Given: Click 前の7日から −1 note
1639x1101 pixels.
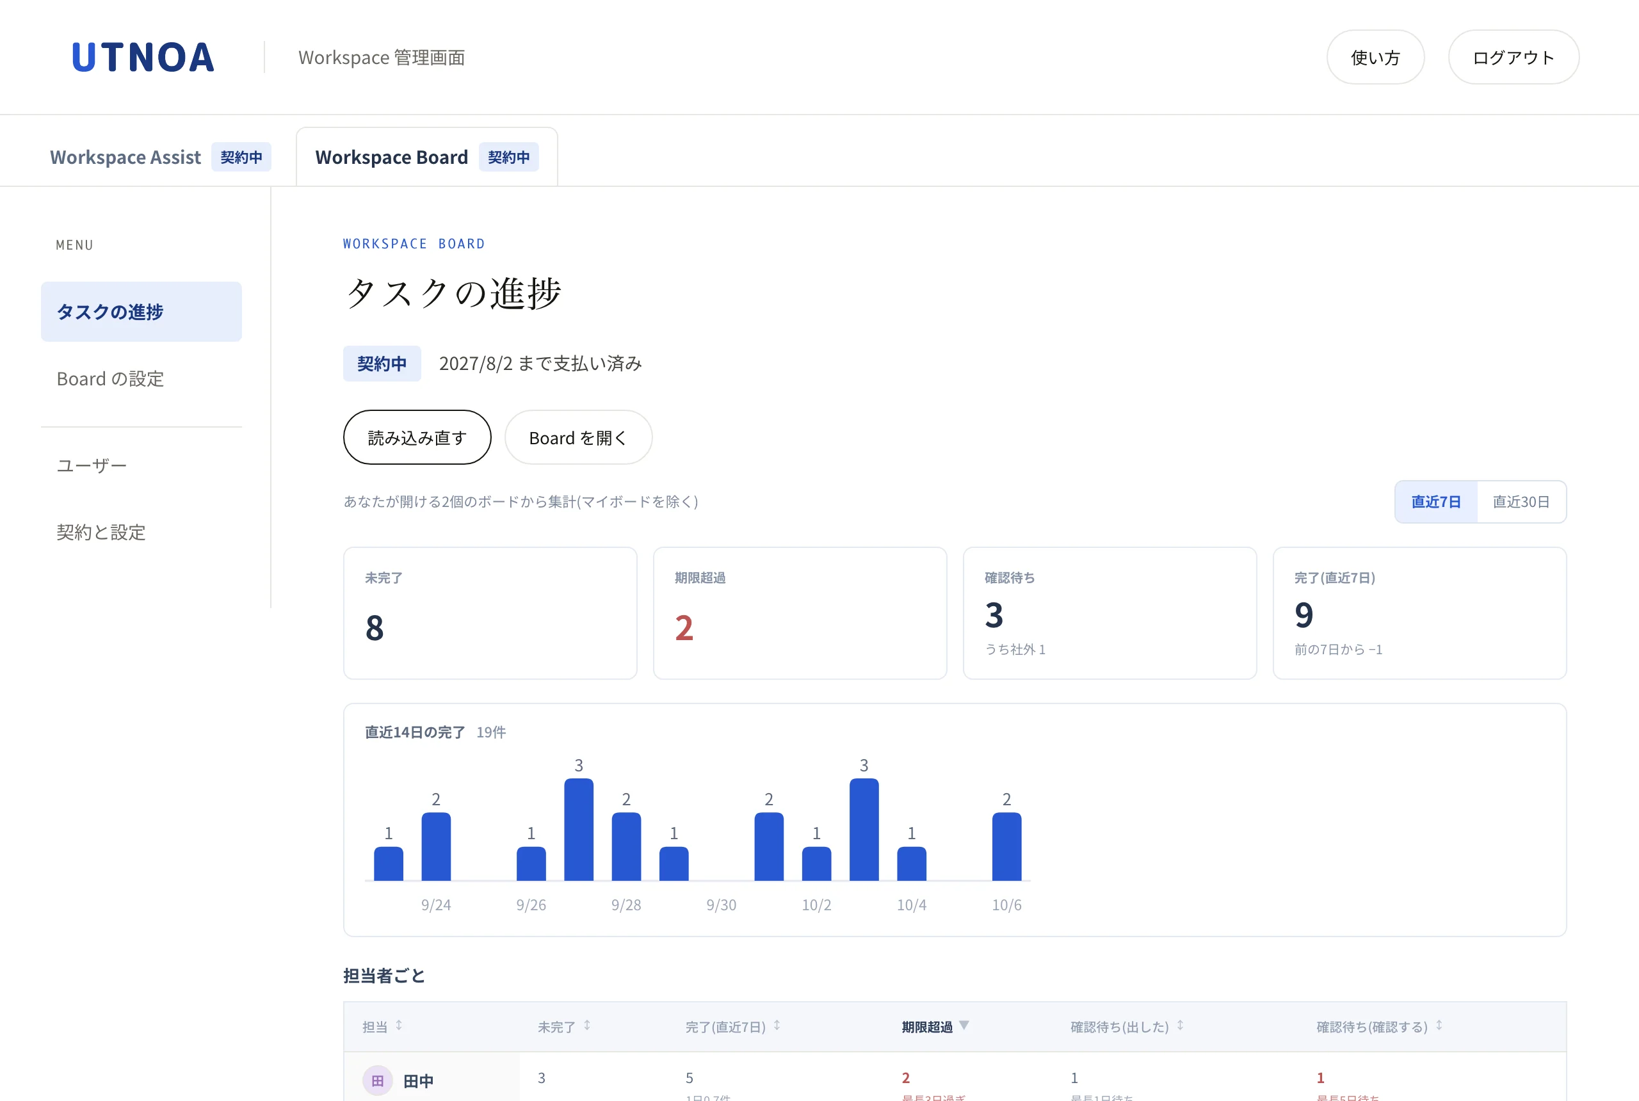Looking at the screenshot, I should (x=1337, y=650).
